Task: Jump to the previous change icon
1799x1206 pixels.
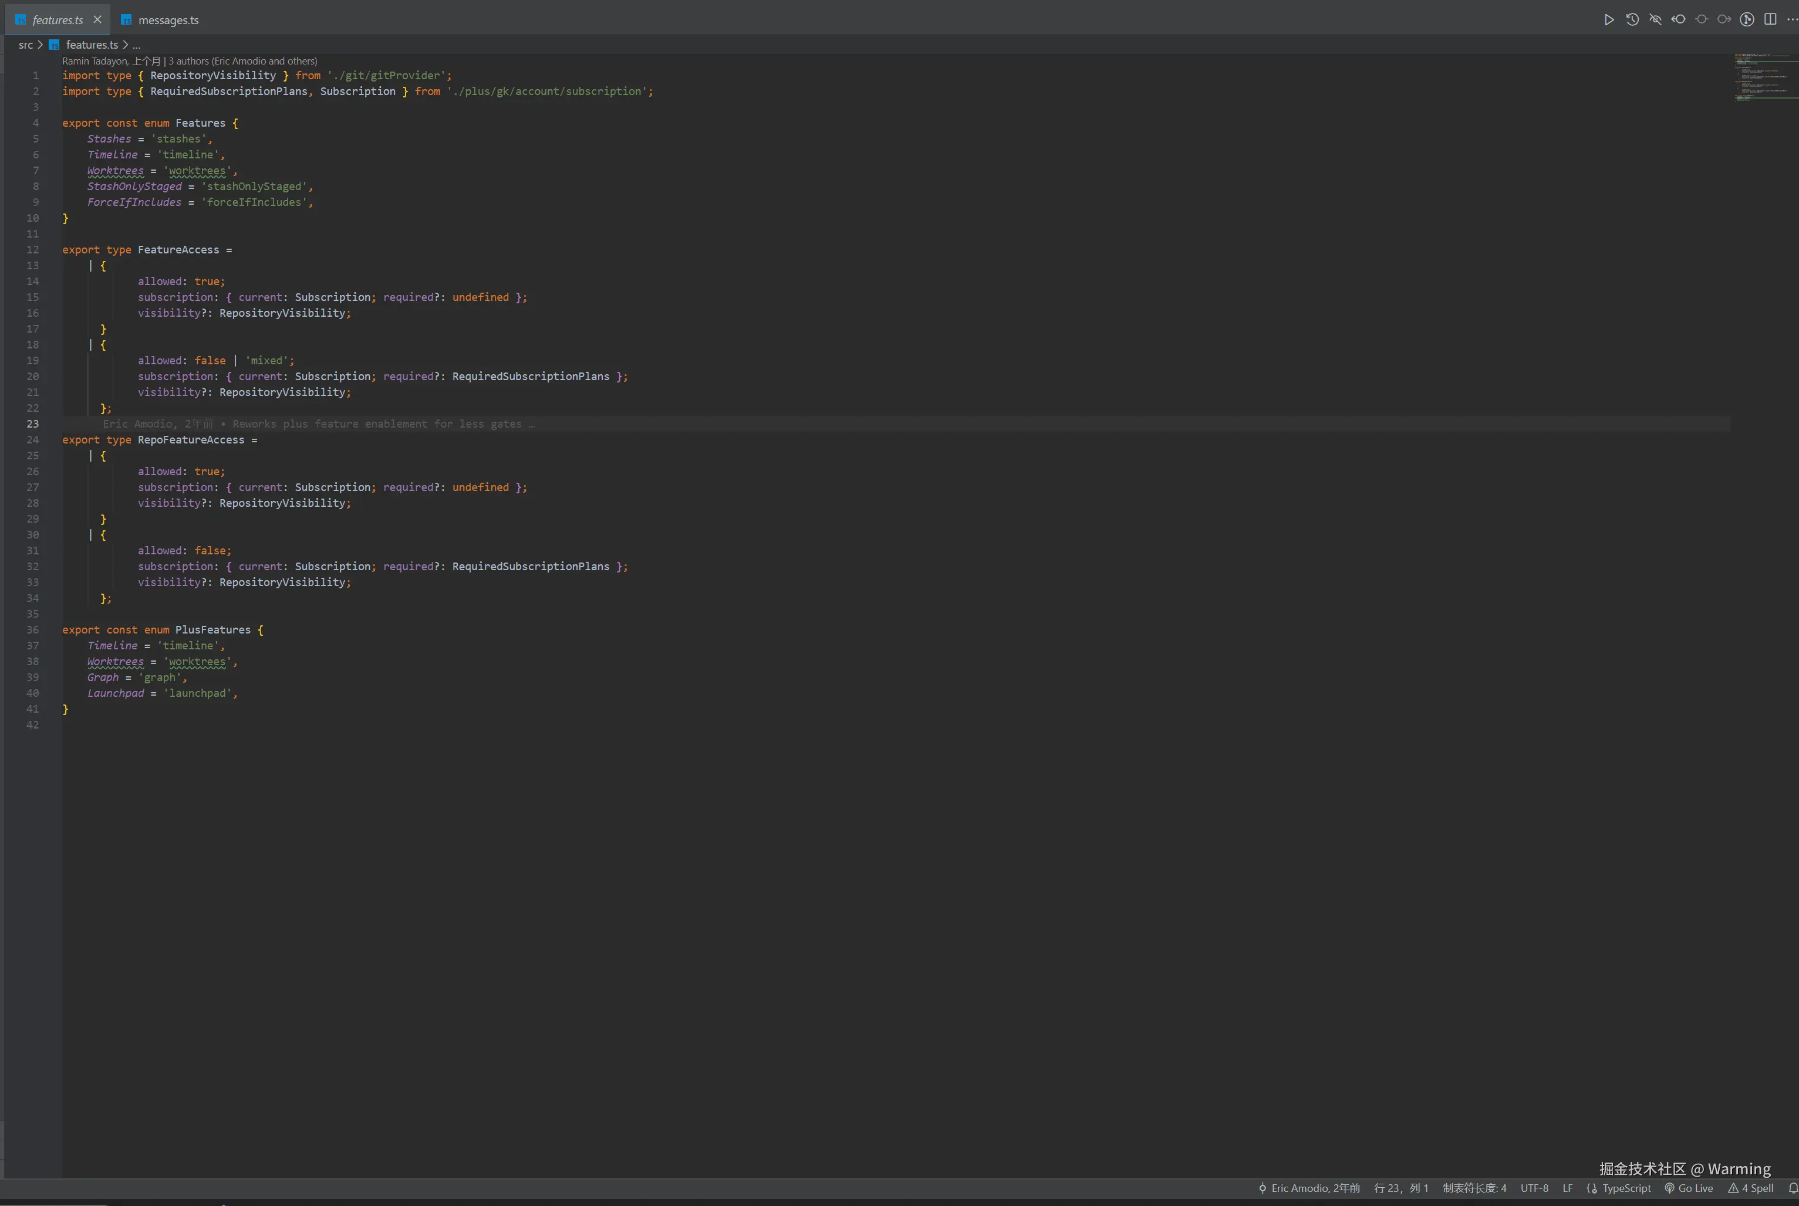Action: pyautogui.click(x=1678, y=19)
